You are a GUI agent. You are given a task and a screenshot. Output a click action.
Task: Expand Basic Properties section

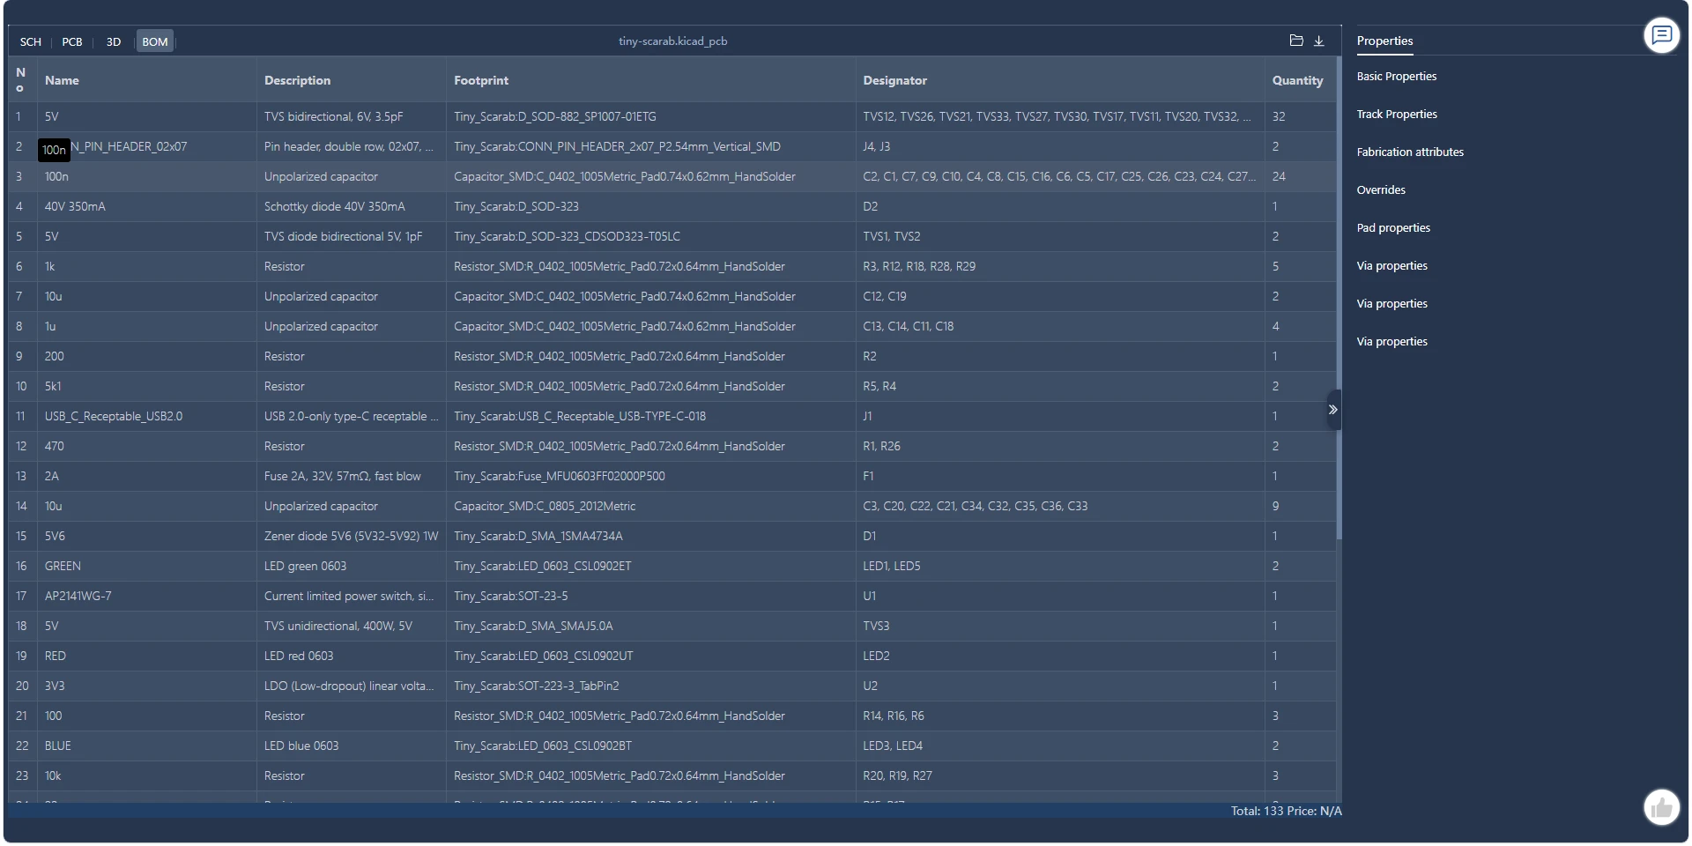(x=1396, y=77)
